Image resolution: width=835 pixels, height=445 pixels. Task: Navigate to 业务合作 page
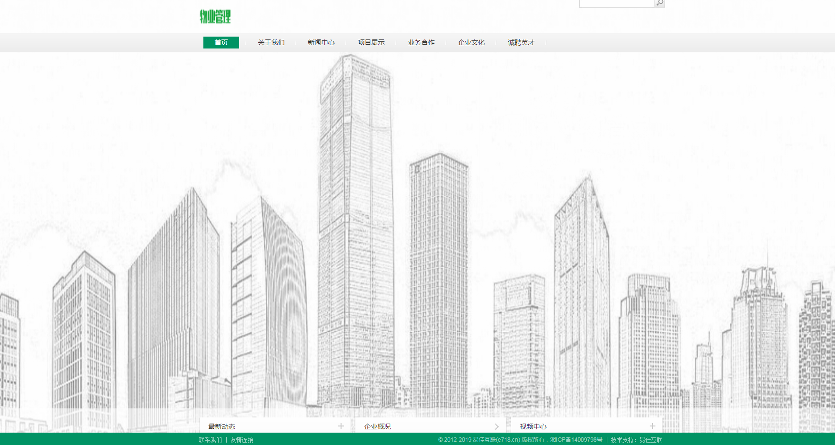tap(421, 42)
